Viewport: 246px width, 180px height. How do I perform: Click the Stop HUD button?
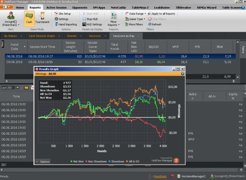click(x=91, y=19)
